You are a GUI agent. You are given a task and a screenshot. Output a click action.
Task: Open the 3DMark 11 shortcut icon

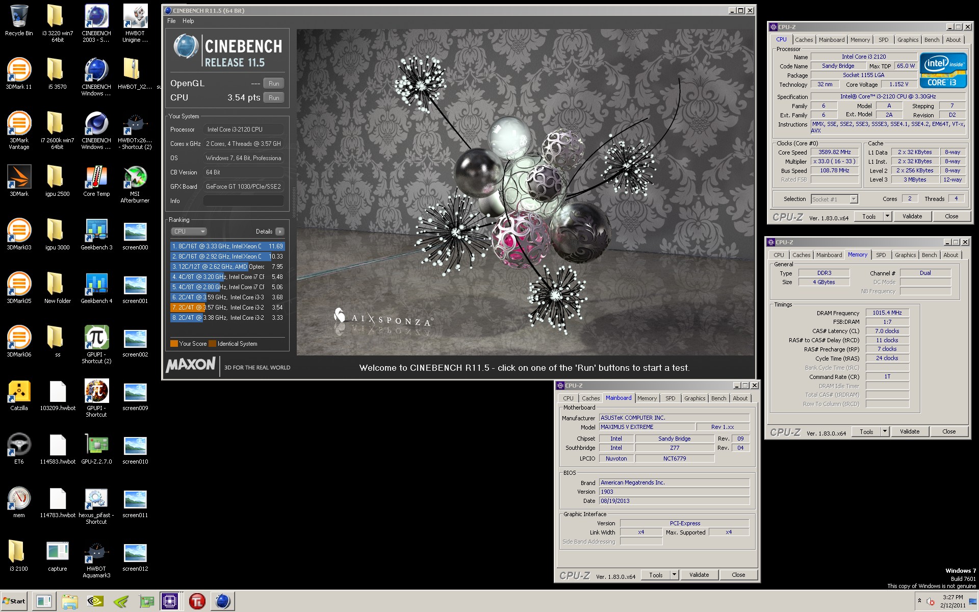click(19, 74)
